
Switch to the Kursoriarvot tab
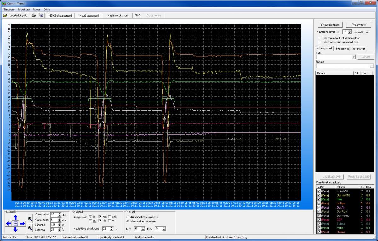(358, 49)
